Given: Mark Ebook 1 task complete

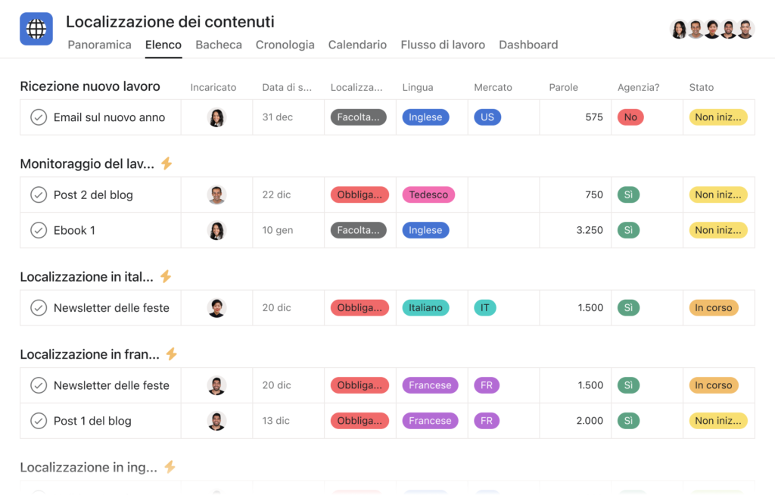Looking at the screenshot, I should (x=39, y=230).
